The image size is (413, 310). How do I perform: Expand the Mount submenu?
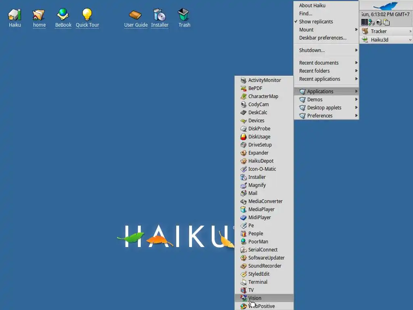[x=326, y=30]
